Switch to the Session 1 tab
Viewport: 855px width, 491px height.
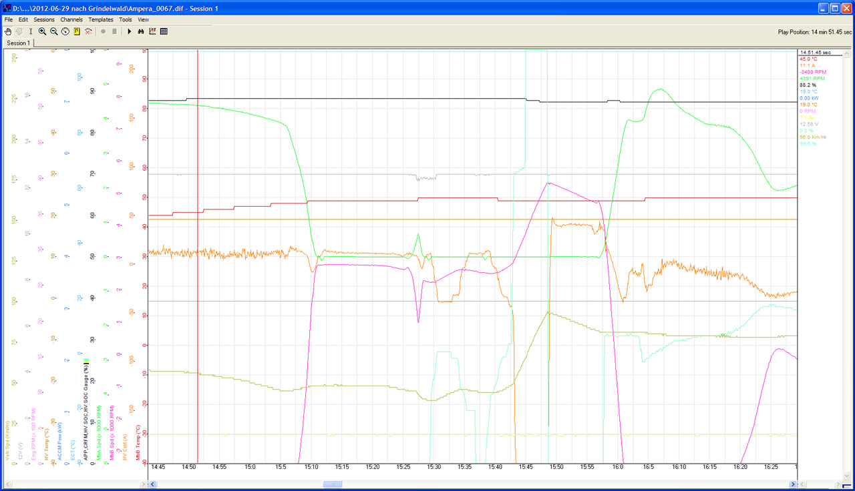18,43
